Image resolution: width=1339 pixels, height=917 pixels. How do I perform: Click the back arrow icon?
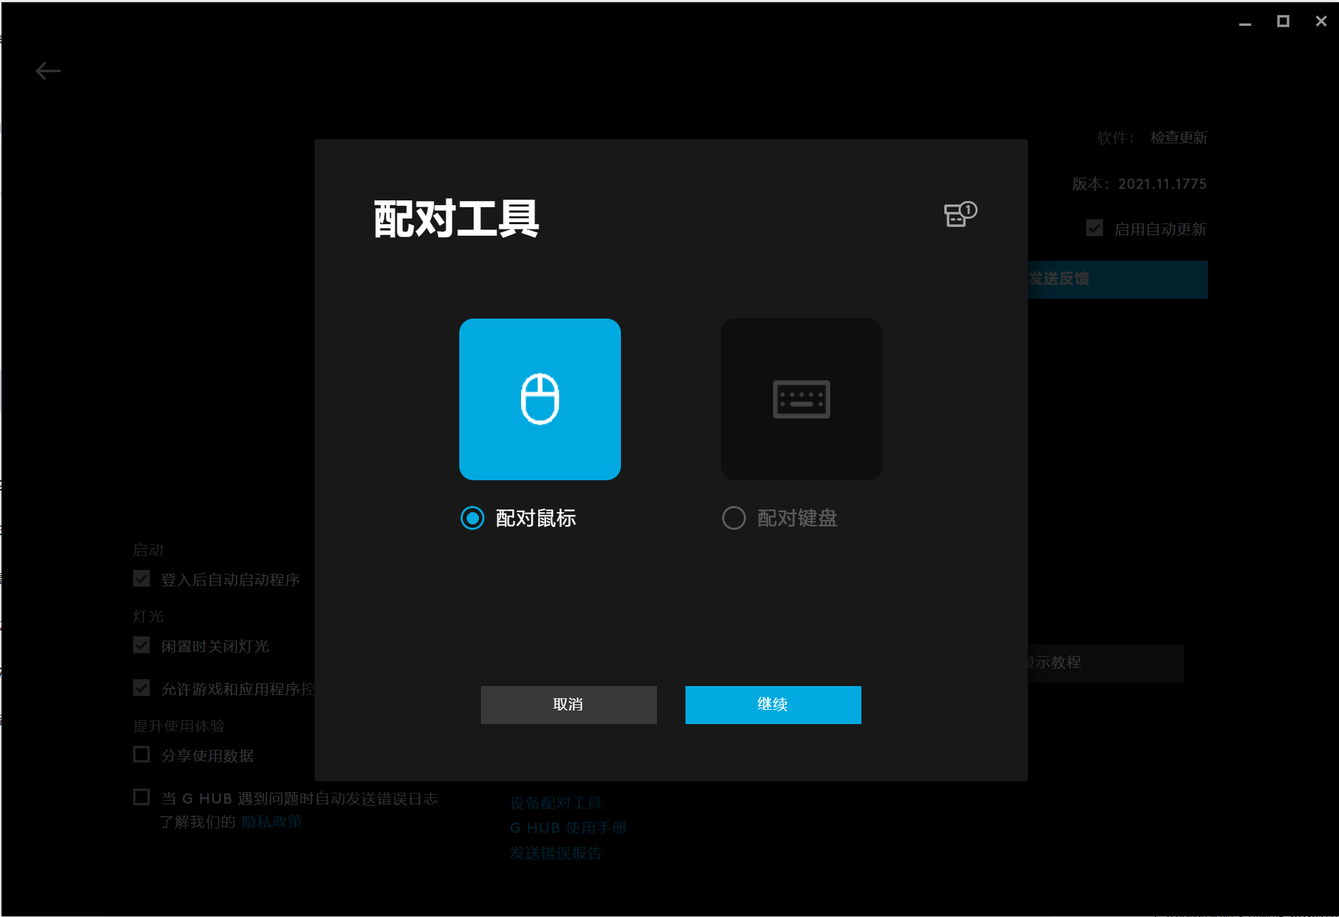point(48,71)
